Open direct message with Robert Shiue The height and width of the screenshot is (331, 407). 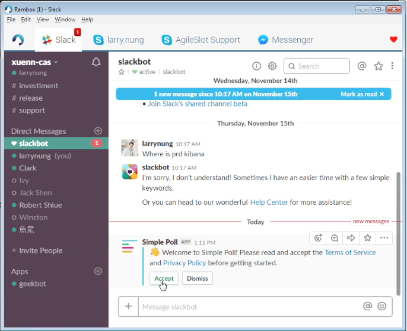(56, 205)
